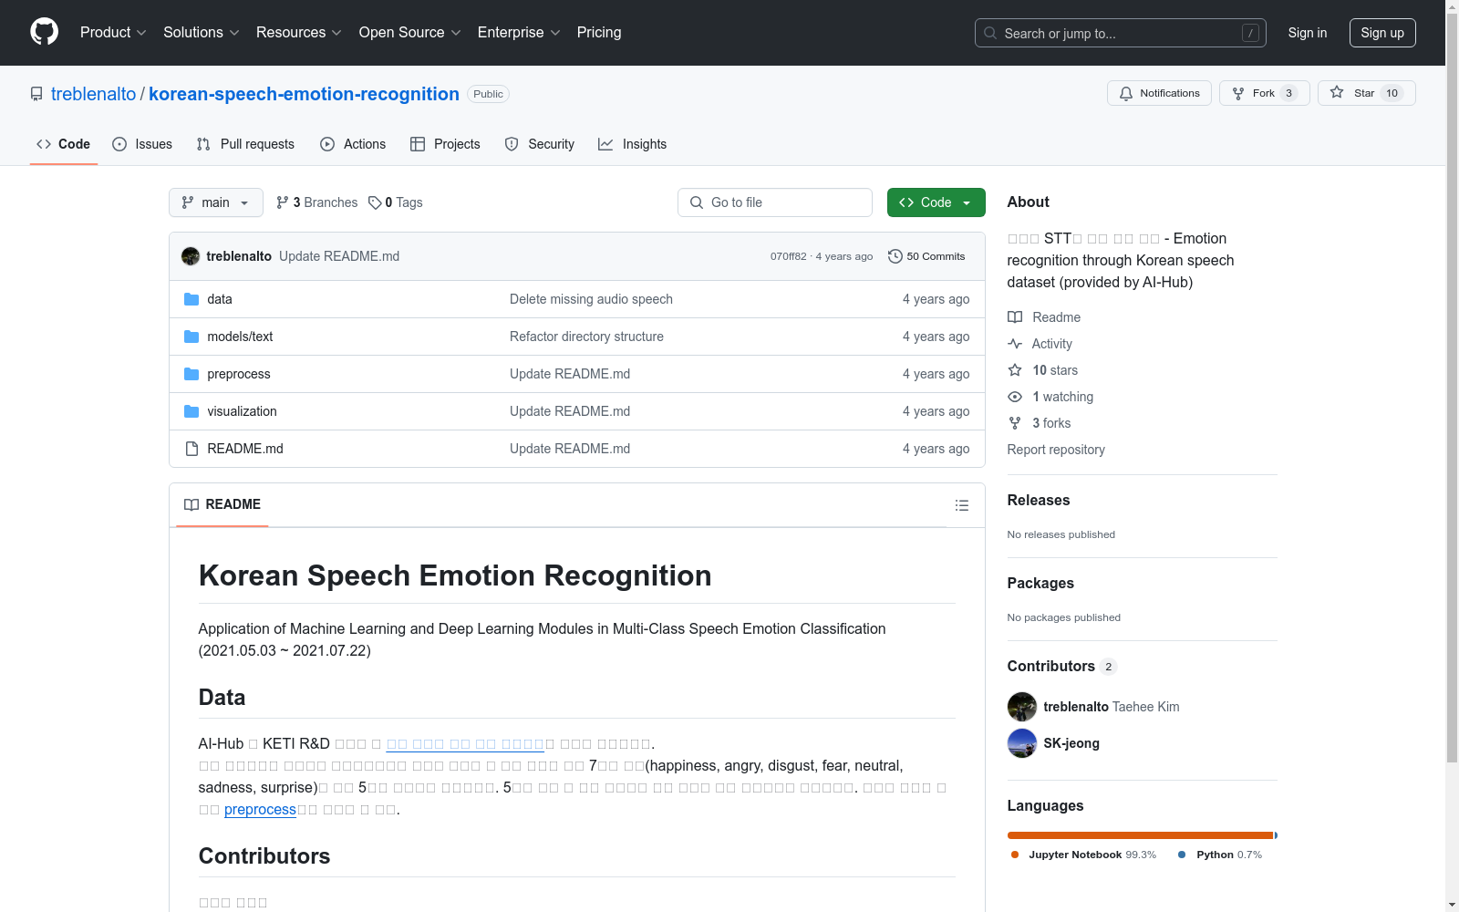Open 'Delete missing audio speech' commit message
This screenshot has width=1459, height=912.
[x=591, y=299]
